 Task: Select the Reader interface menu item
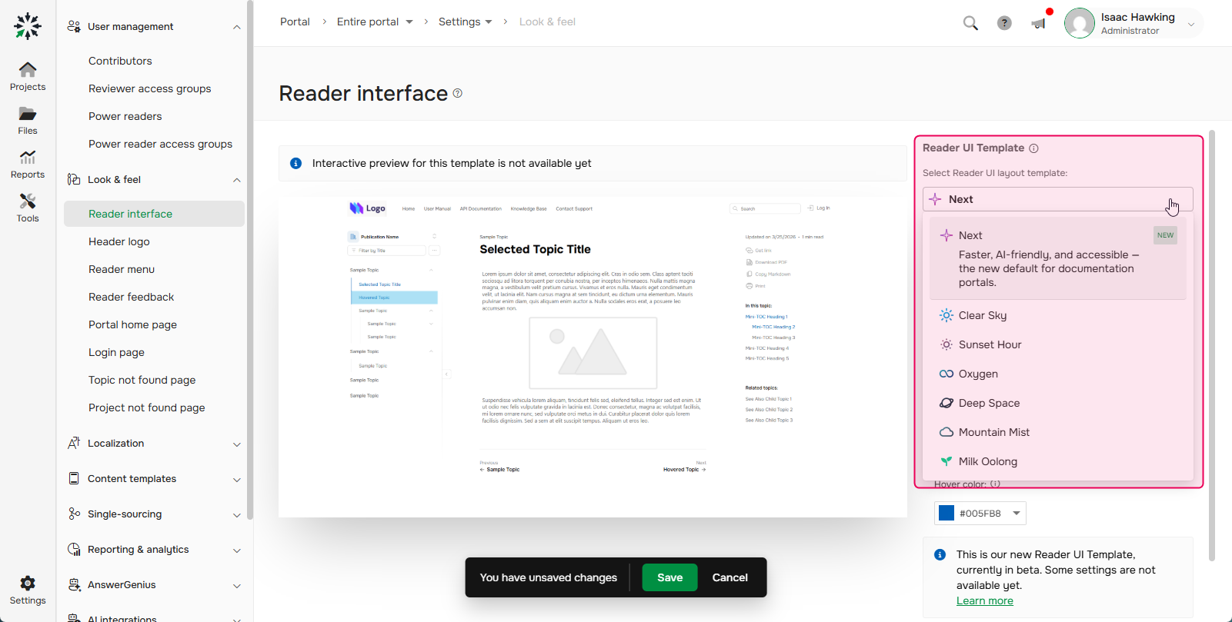[154, 214]
